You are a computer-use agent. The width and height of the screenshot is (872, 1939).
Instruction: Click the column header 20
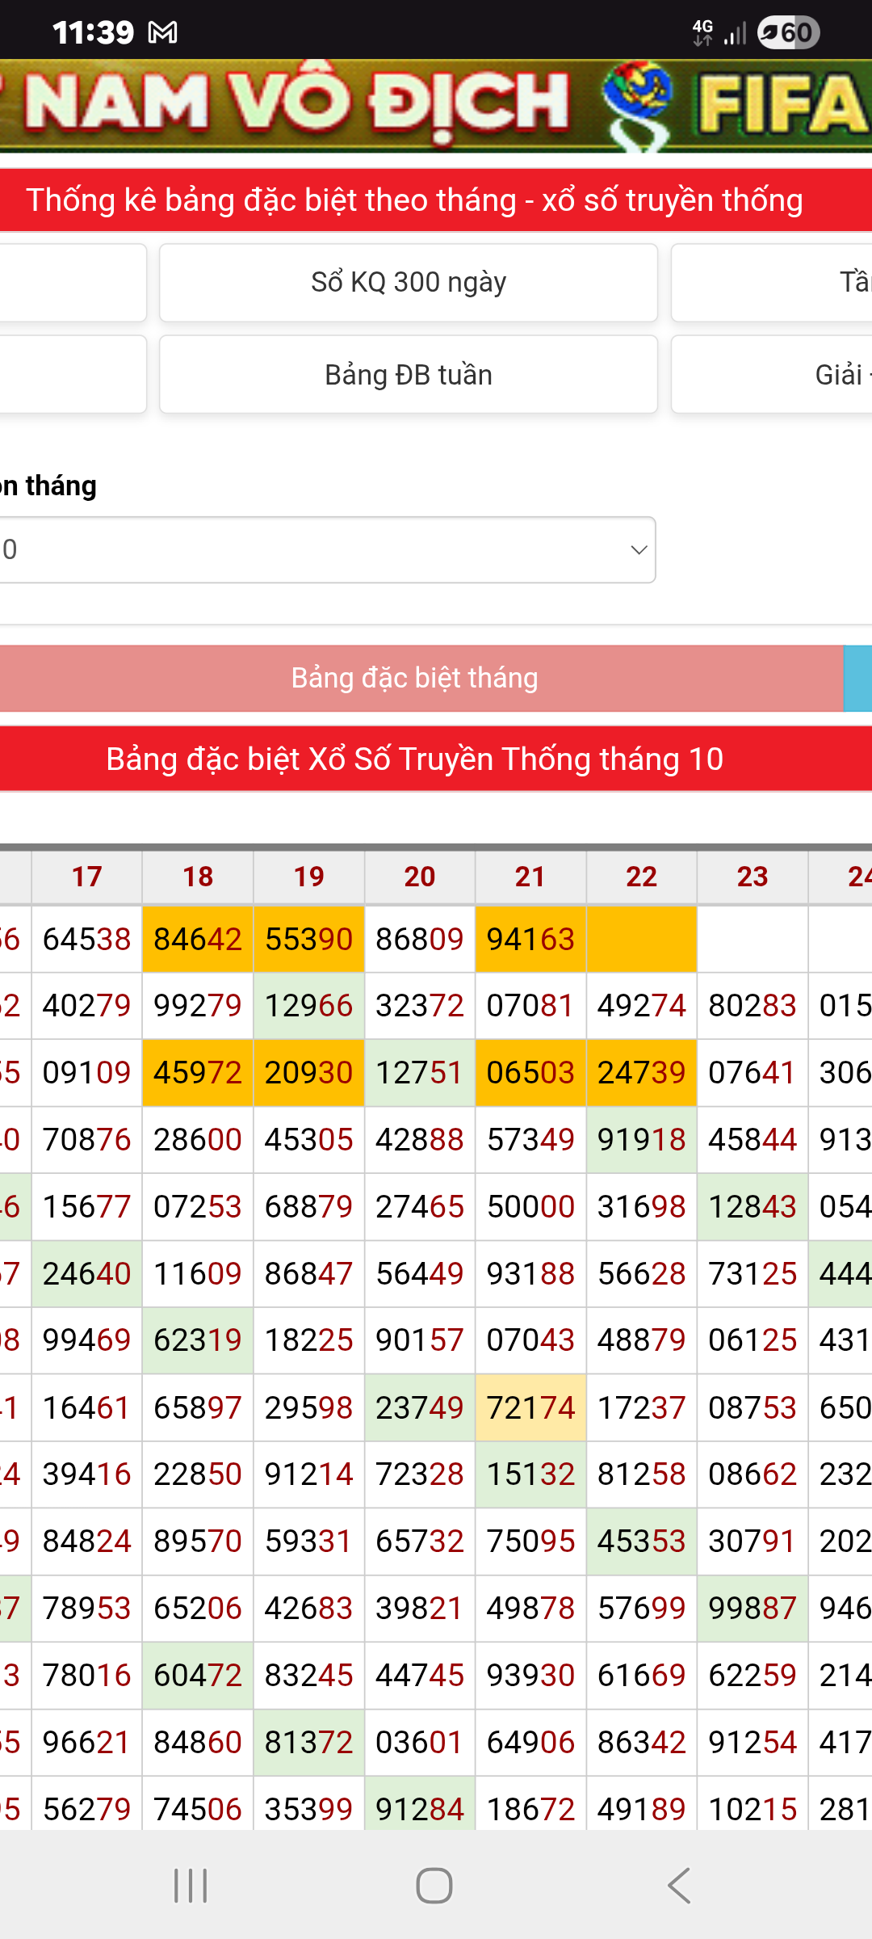point(420,877)
